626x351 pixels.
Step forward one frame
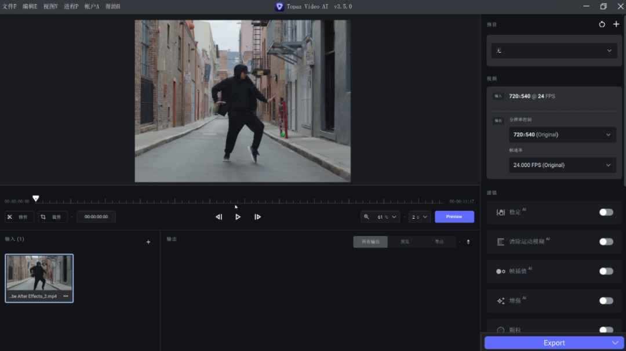point(257,217)
